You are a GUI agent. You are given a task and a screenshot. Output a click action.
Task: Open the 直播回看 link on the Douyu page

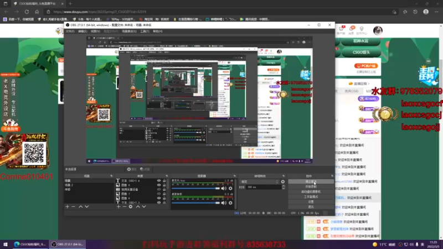(359, 84)
